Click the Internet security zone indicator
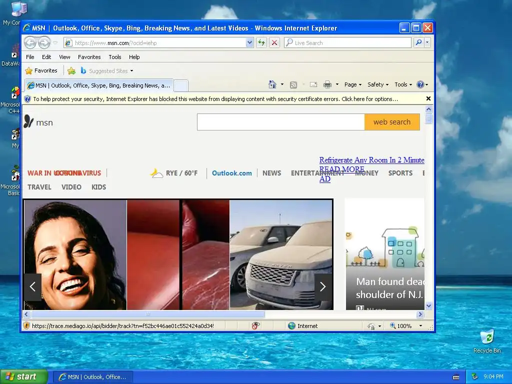The image size is (512, 384). 302,326
